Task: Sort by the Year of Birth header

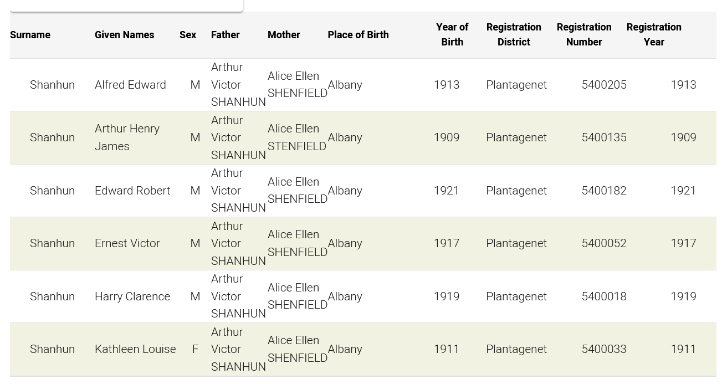Action: 452,34
